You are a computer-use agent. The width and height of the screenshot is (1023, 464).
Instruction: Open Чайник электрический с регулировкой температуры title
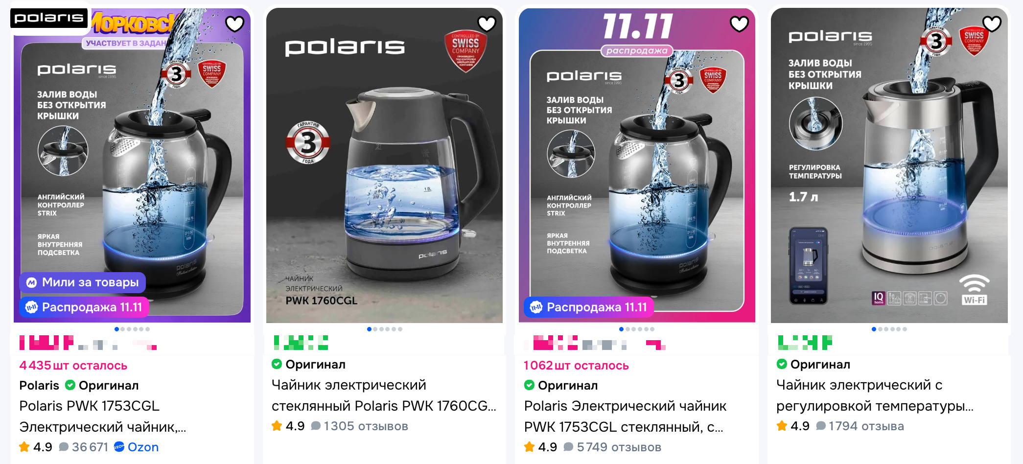click(875, 395)
